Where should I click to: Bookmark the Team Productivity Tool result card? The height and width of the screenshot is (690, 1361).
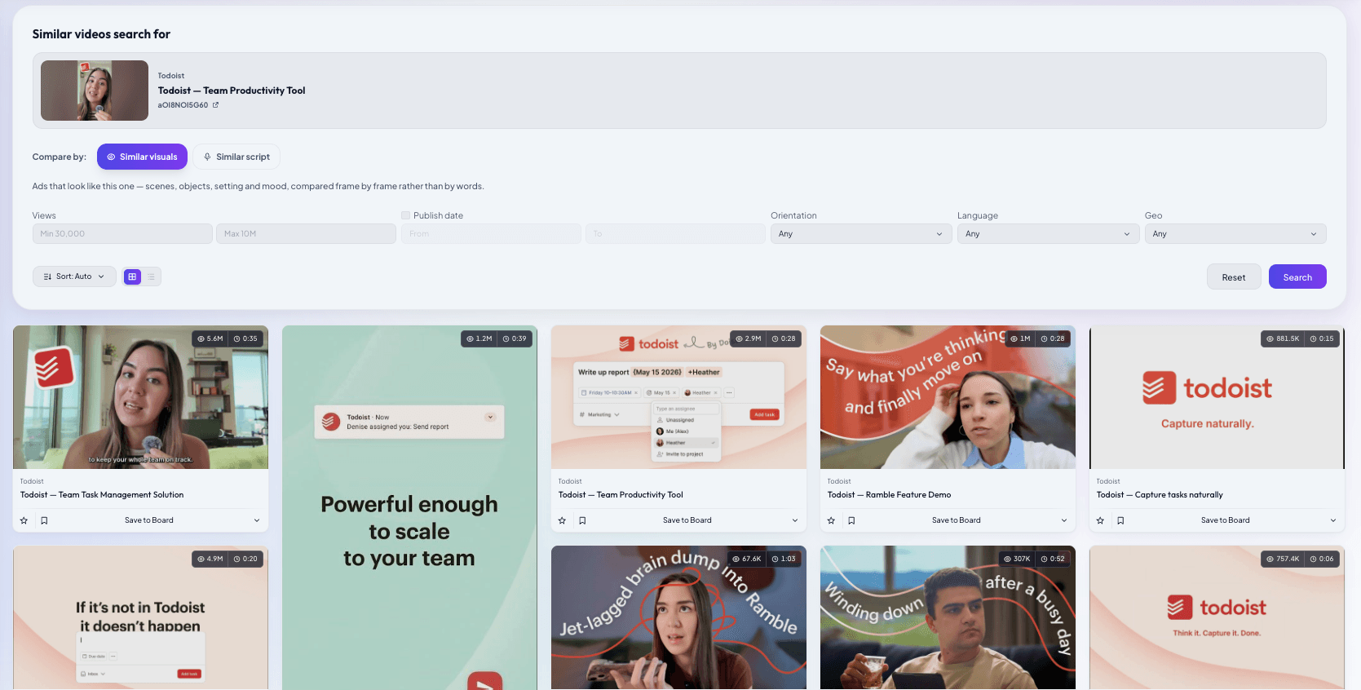[582, 520]
